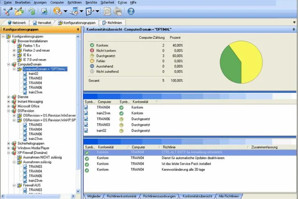Select train02 under ComputerDomain OPTIMAL
This screenshot has width=298, height=199.
click(x=34, y=74)
